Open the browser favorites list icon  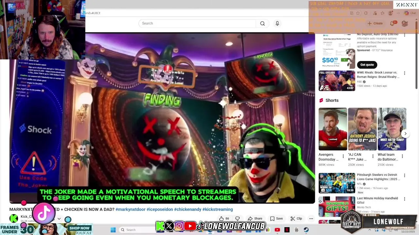tap(382, 13)
